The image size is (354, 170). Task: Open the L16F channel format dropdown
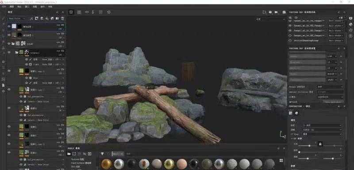pos(331,56)
